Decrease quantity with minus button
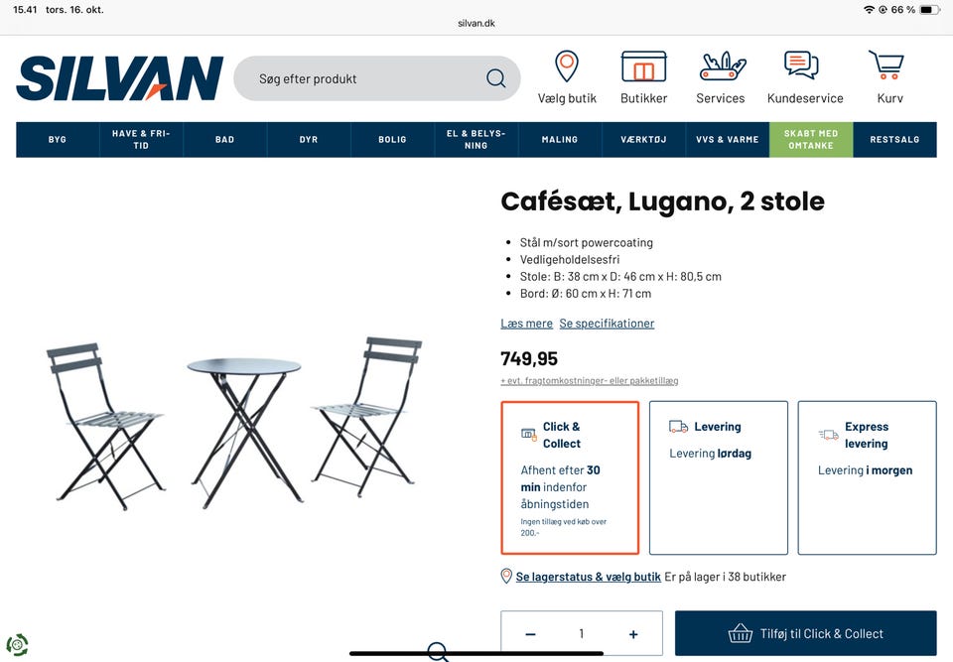 (530, 634)
